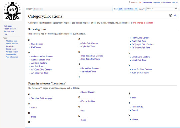Open the More dropdown menu
Viewport: 180px width, 128px height.
click(x=142, y=9)
